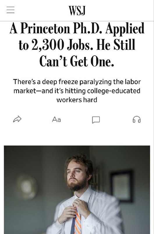Image resolution: width=154 pixels, height=234 pixels.
Task: Click '2,300' in the headline
Action: [x=48, y=45]
